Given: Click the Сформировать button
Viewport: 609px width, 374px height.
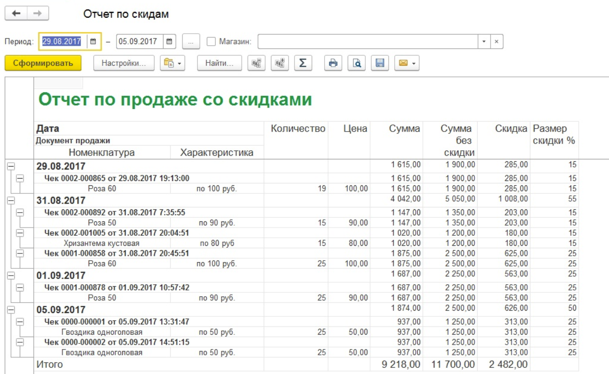Looking at the screenshot, I should (43, 63).
